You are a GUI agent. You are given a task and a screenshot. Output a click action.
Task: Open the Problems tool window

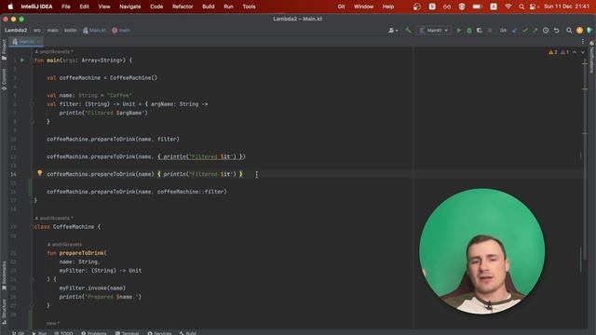(94, 333)
